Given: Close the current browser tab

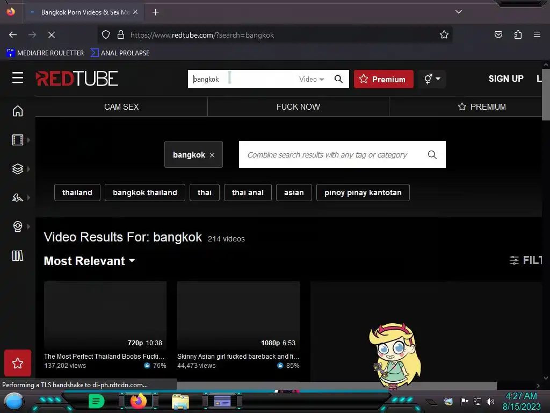Looking at the screenshot, I should (135, 12).
